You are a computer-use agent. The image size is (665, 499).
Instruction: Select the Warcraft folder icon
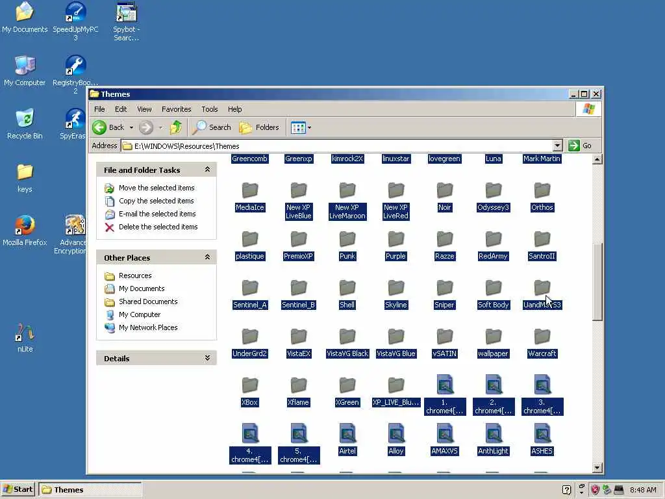[x=542, y=337]
